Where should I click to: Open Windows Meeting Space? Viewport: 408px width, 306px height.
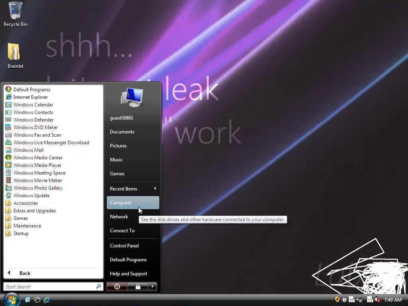pos(54,173)
